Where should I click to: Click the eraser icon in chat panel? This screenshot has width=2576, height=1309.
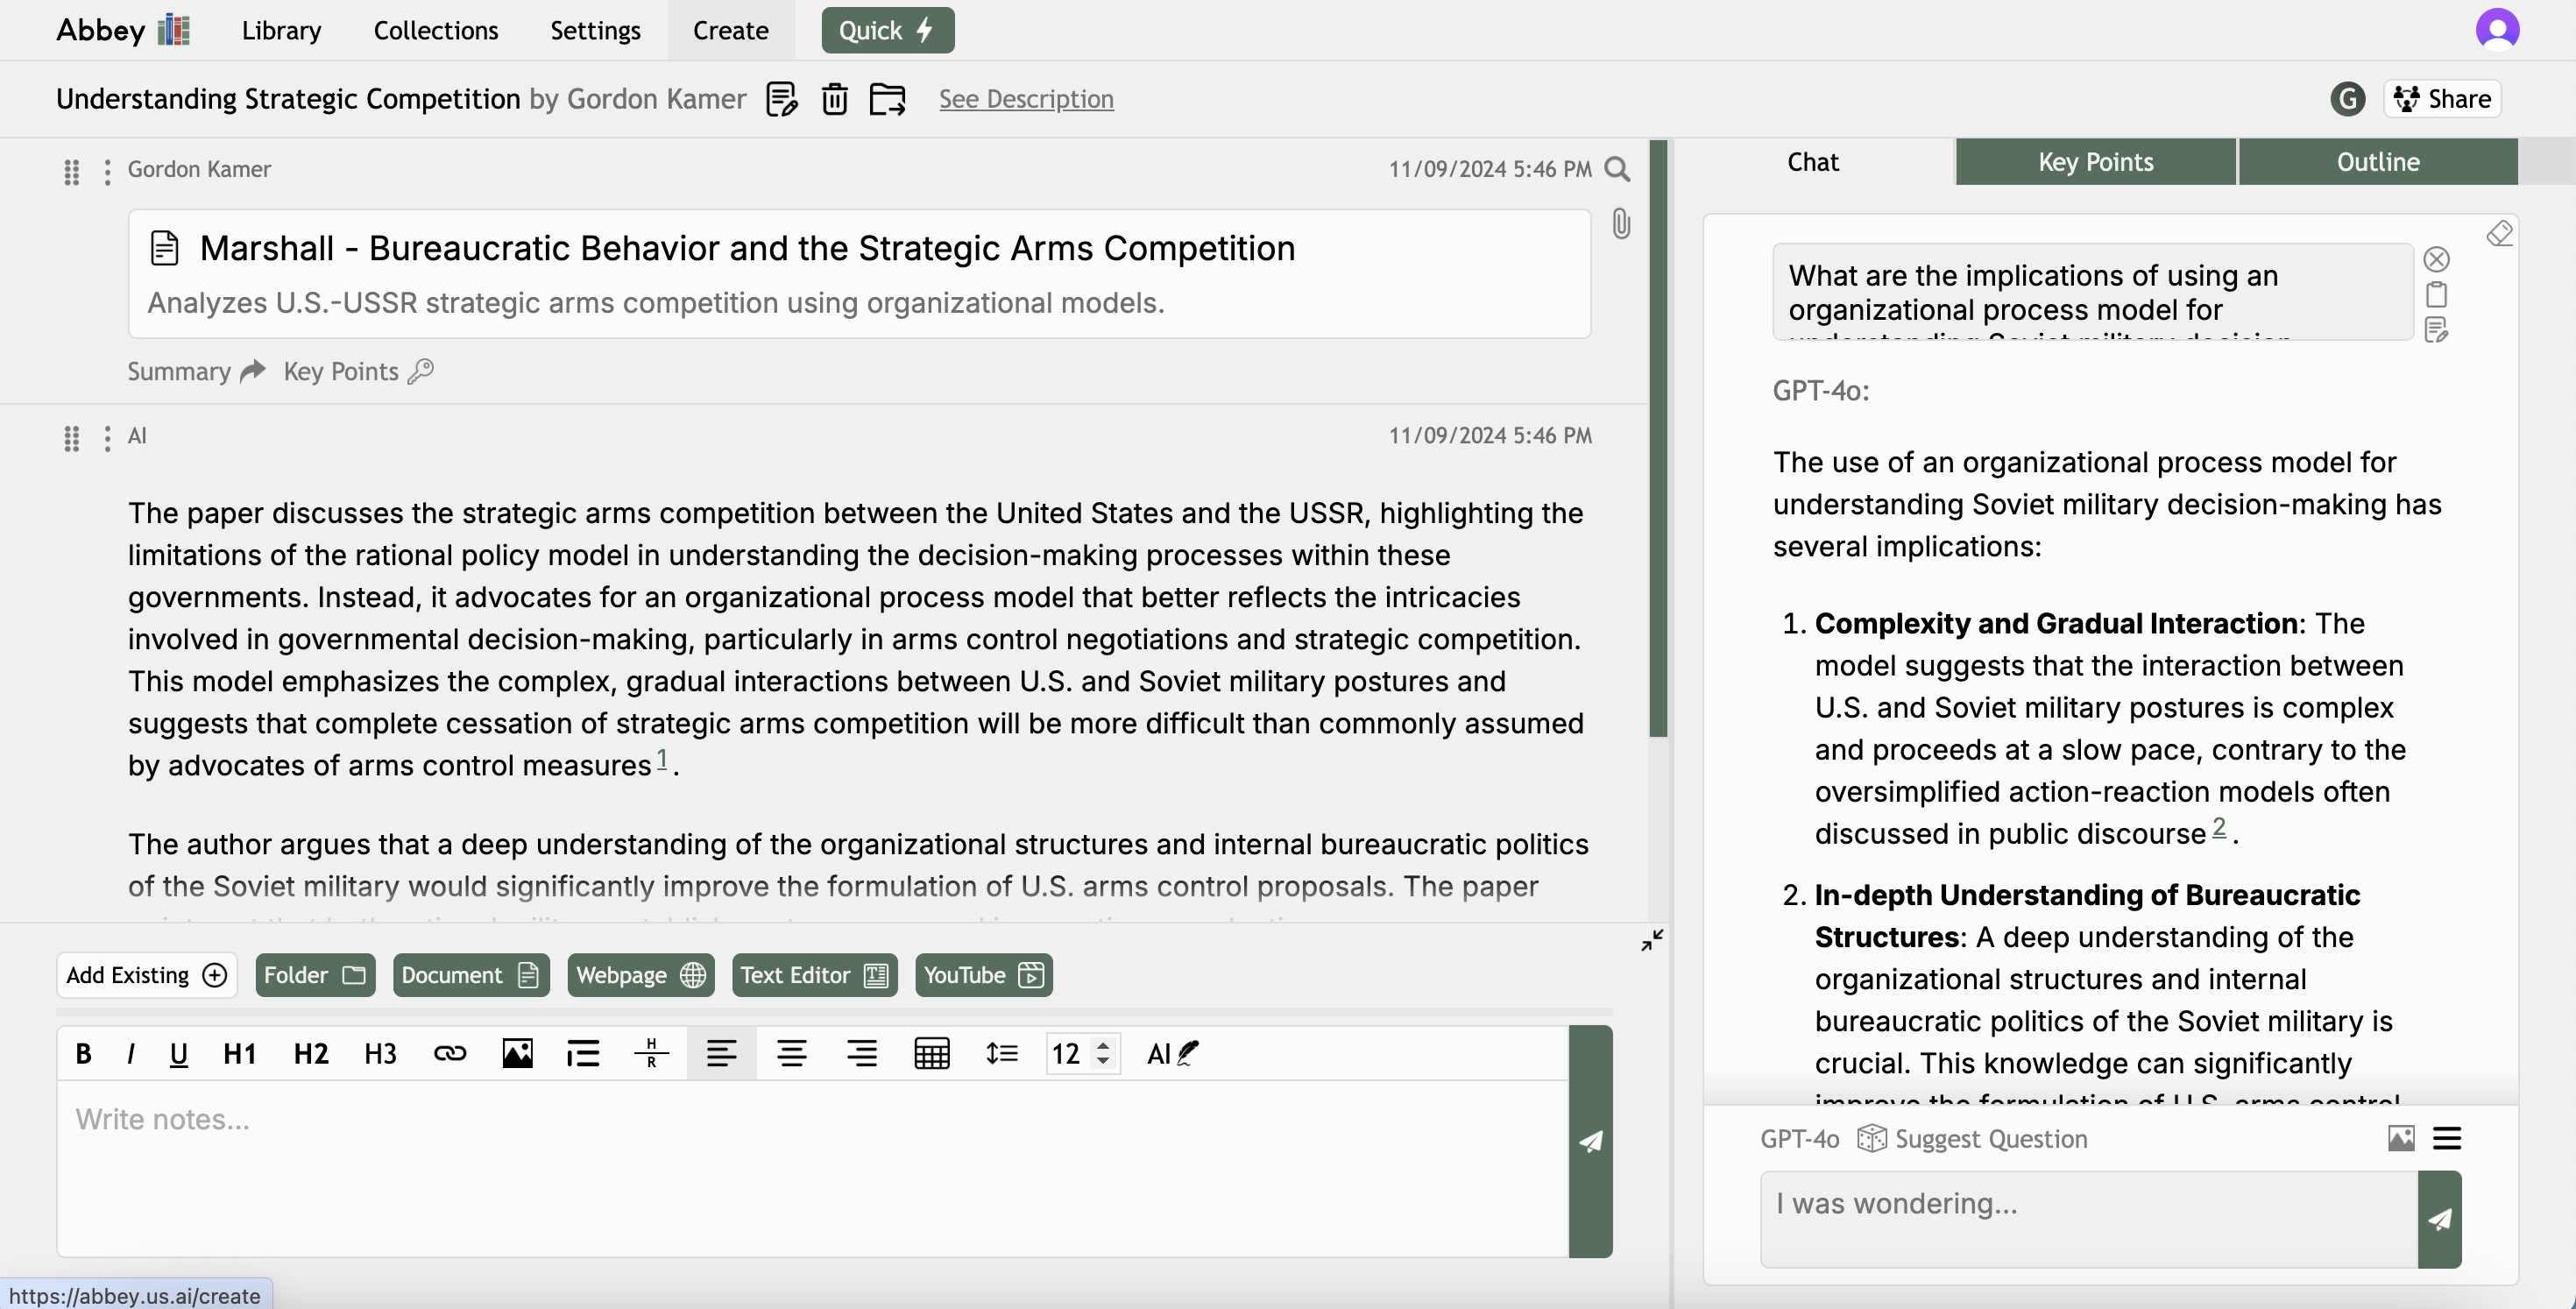click(x=2498, y=234)
